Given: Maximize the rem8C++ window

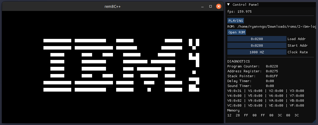Looking at the screenshot, I should 211,6.
